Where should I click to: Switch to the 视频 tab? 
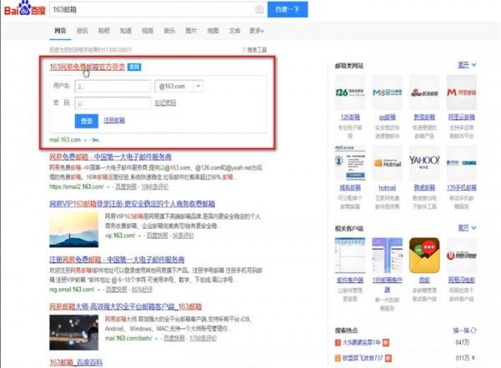tap(147, 31)
